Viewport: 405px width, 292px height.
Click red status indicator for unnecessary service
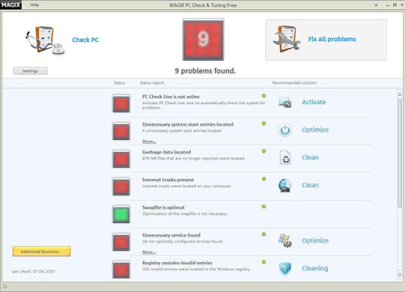click(121, 242)
